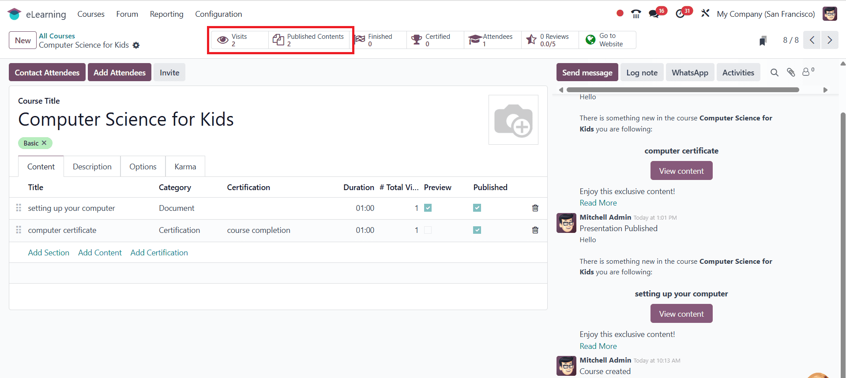Click the Go to Website globe button
Image resolution: width=846 pixels, height=378 pixels.
tap(607, 40)
